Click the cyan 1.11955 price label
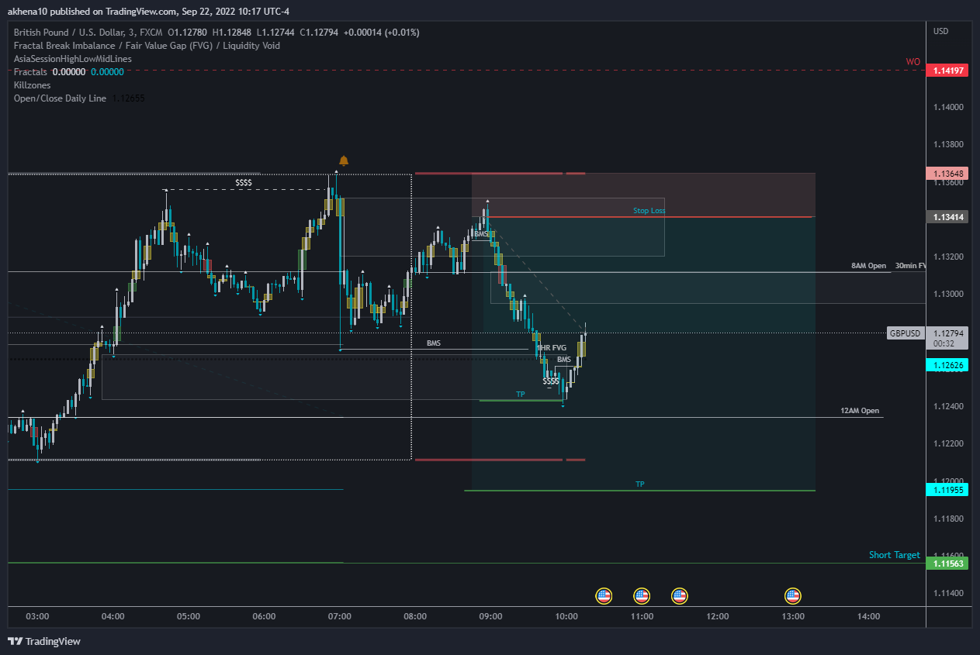The image size is (980, 655). click(949, 490)
